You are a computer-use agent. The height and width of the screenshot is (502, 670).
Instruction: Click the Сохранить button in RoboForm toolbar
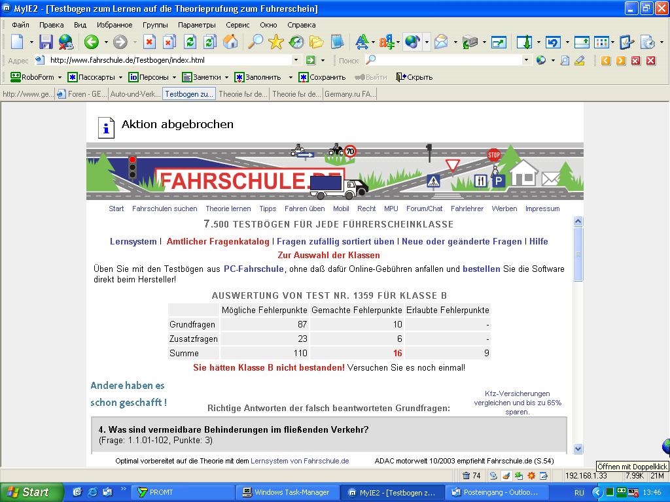322,77
